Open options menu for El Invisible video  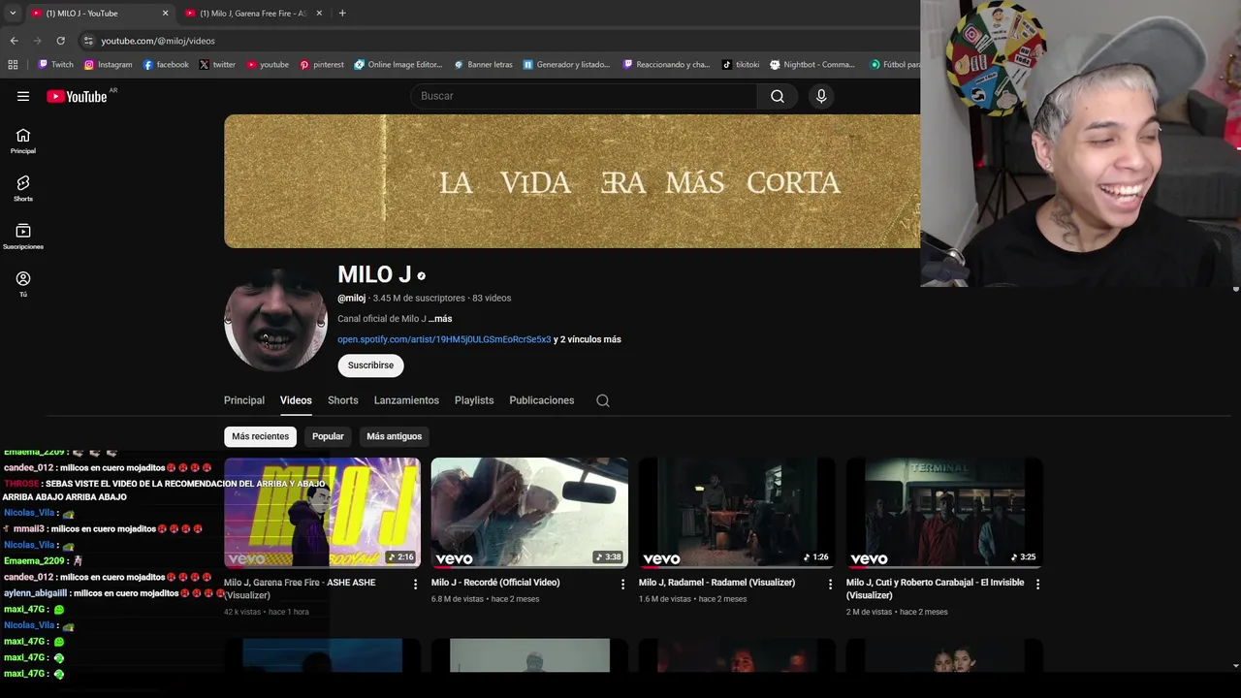[1037, 584]
